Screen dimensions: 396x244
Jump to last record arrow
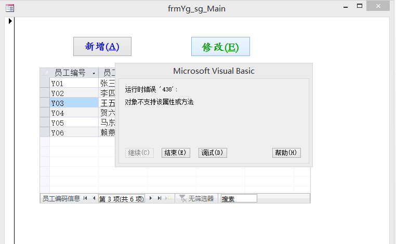159,198
